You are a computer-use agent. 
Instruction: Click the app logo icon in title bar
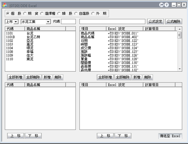(x=4, y=5)
